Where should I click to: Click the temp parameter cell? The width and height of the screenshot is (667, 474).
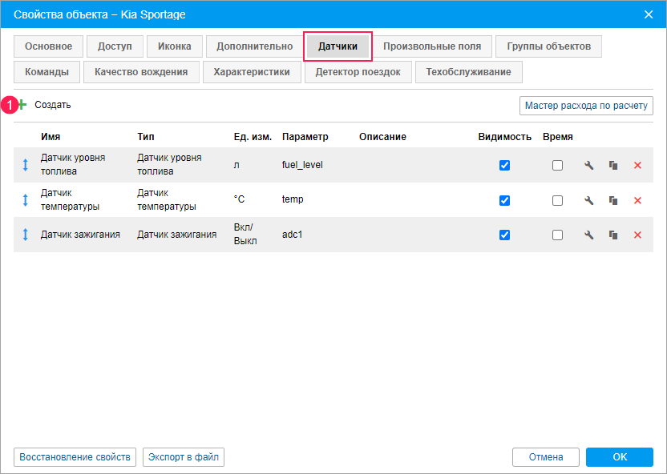point(293,199)
